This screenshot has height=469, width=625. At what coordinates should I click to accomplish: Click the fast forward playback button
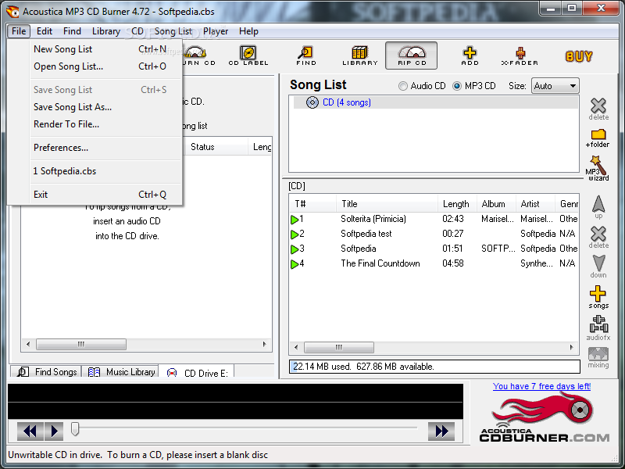(x=441, y=431)
